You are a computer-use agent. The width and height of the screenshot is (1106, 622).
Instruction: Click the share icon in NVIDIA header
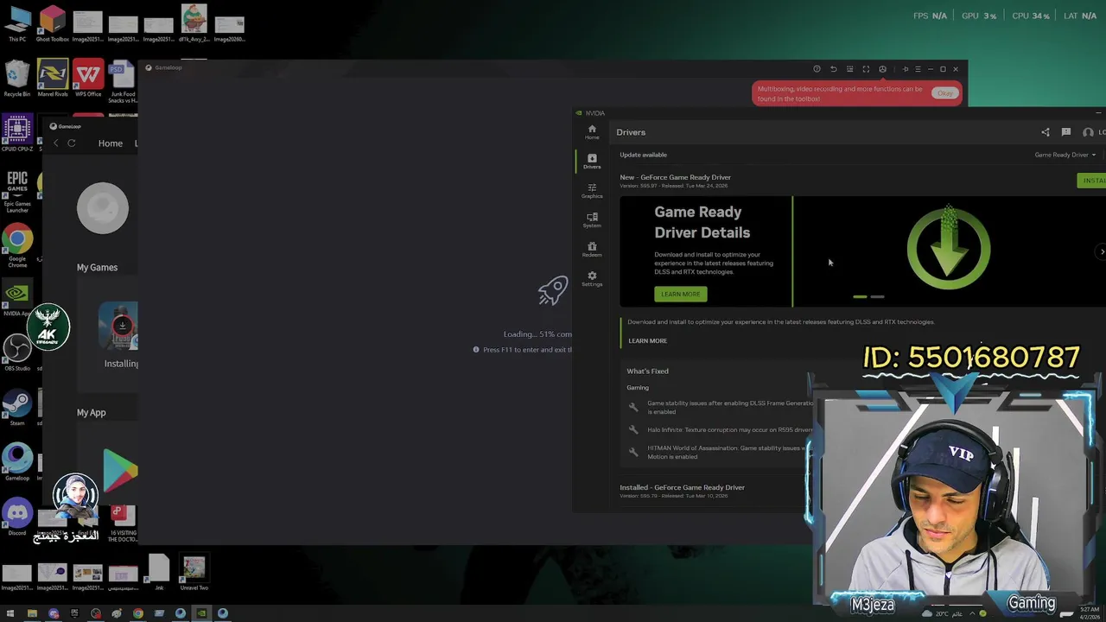(1046, 132)
